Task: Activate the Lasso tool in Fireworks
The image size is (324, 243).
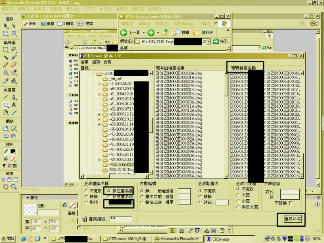Action: (x=14, y=49)
